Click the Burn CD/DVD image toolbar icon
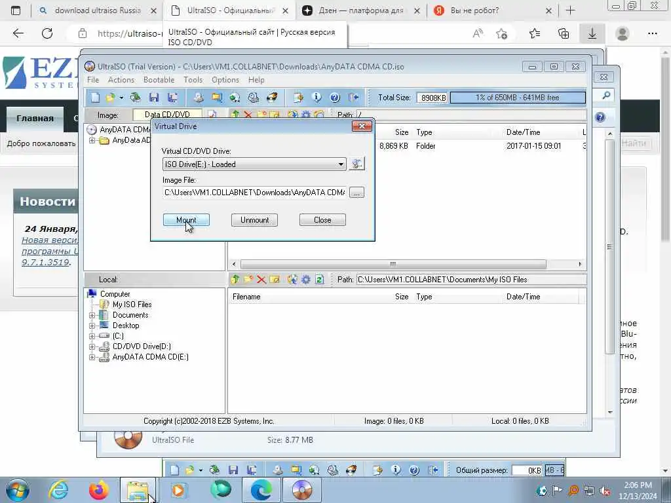 [x=272, y=98]
